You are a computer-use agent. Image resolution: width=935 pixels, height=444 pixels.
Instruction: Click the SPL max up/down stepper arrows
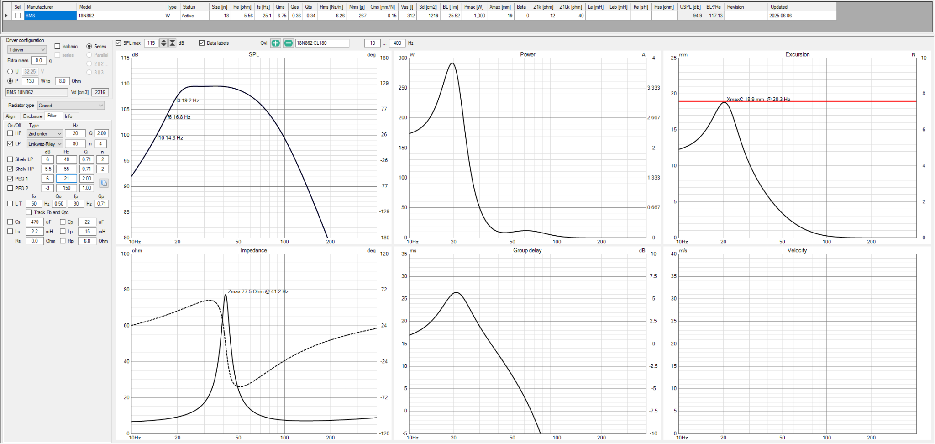(x=163, y=43)
